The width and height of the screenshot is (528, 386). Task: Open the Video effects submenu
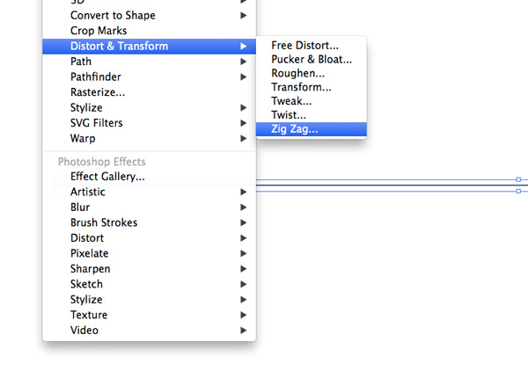click(x=84, y=331)
